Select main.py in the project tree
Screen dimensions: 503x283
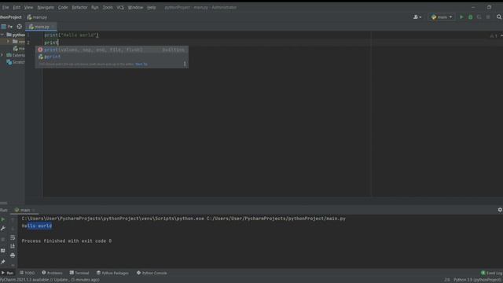click(x=19, y=49)
